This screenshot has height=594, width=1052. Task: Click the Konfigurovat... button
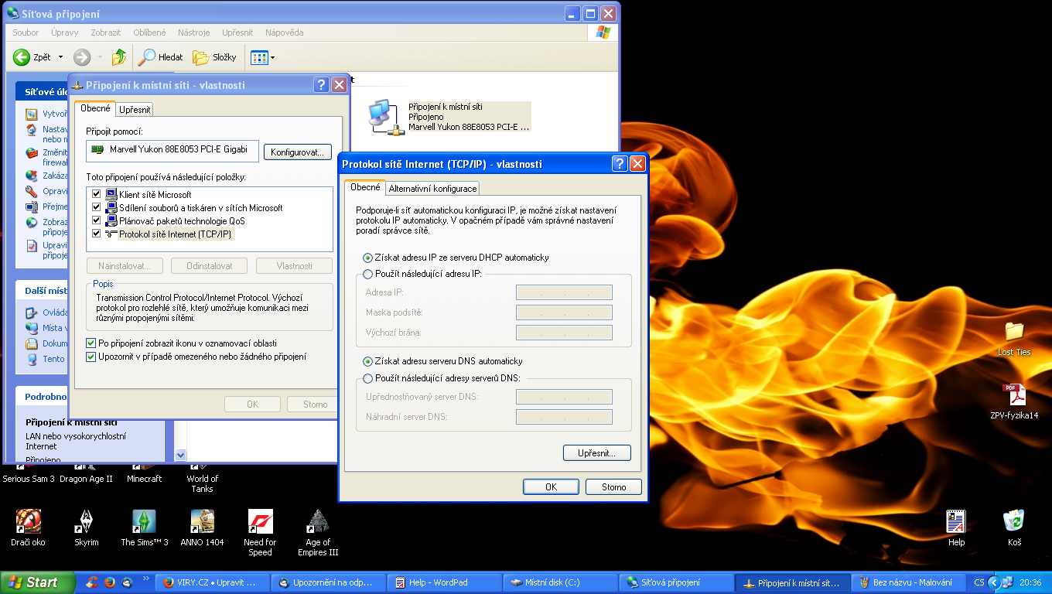[x=297, y=152]
